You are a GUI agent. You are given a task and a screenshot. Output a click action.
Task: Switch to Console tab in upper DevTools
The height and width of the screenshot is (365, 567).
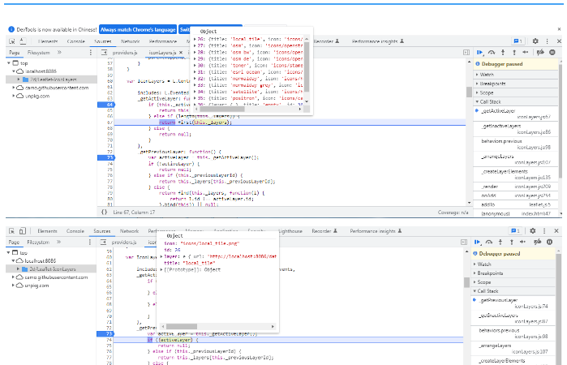(75, 41)
